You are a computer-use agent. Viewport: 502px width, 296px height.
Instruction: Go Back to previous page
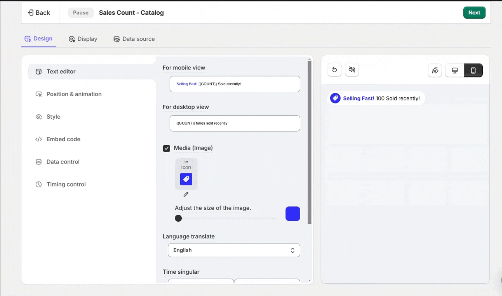39,13
